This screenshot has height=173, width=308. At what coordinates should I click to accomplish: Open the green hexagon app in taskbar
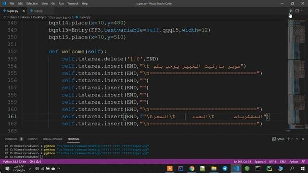(247, 169)
